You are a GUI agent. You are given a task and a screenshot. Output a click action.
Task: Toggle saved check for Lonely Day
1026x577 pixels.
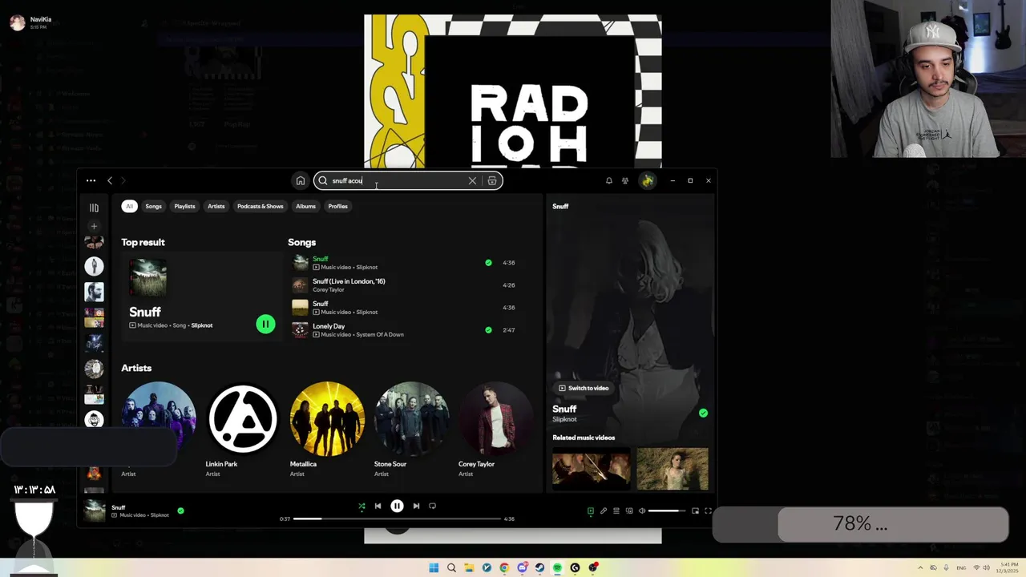488,330
